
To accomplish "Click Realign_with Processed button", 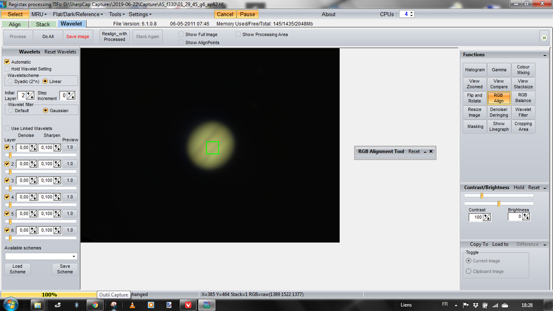I will tap(114, 37).
